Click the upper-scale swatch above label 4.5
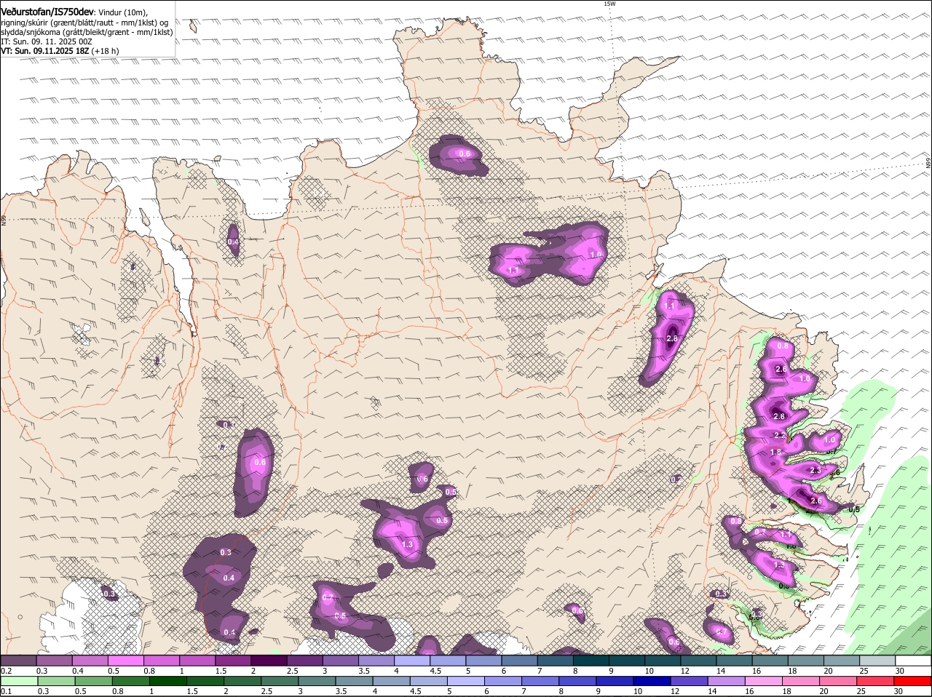 point(448,661)
